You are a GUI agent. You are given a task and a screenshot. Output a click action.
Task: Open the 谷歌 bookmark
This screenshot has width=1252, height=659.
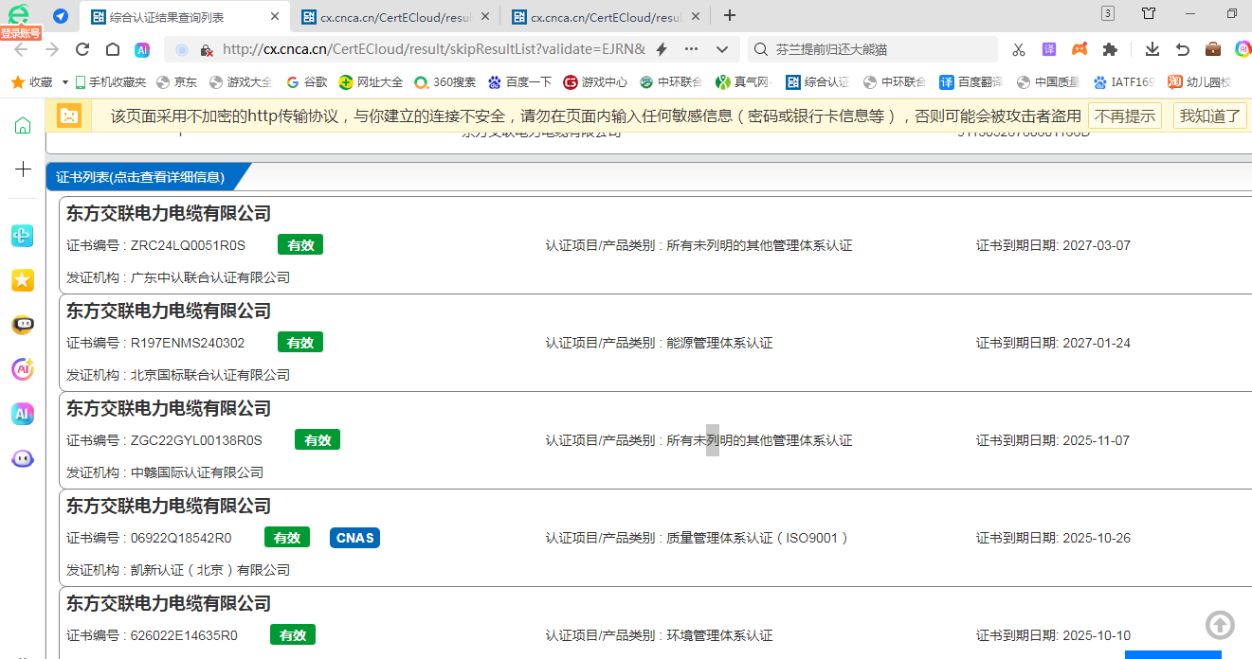pos(306,82)
